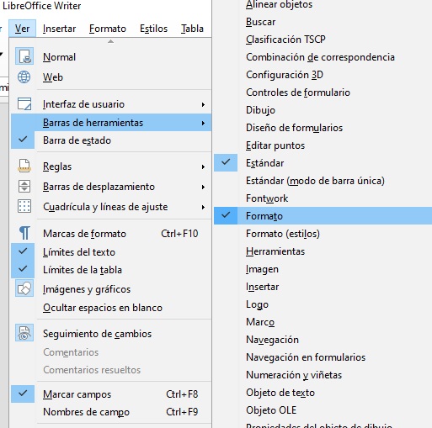Click the Imágenes y gráficos icon
The image size is (432, 428).
pos(24,288)
